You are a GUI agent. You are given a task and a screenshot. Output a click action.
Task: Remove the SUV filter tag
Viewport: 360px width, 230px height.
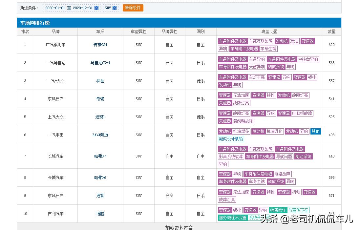point(115,8)
